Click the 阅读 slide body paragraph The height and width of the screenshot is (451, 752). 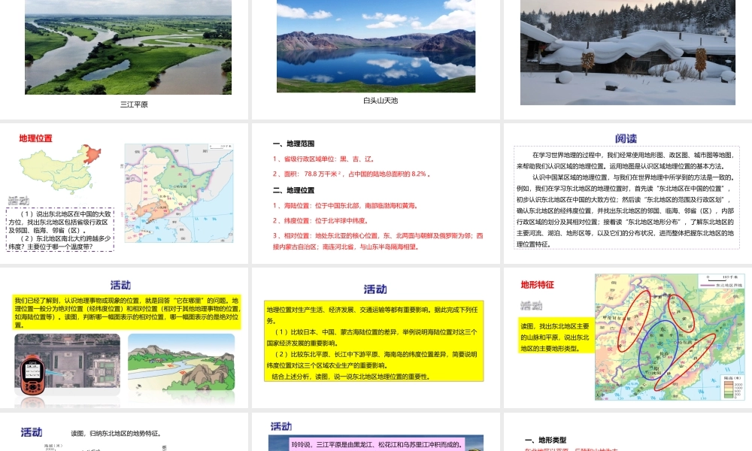click(x=626, y=199)
